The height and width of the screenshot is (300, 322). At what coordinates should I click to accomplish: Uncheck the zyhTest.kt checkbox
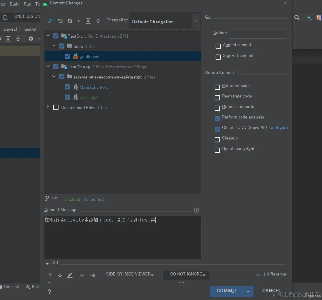pyautogui.click(x=67, y=97)
